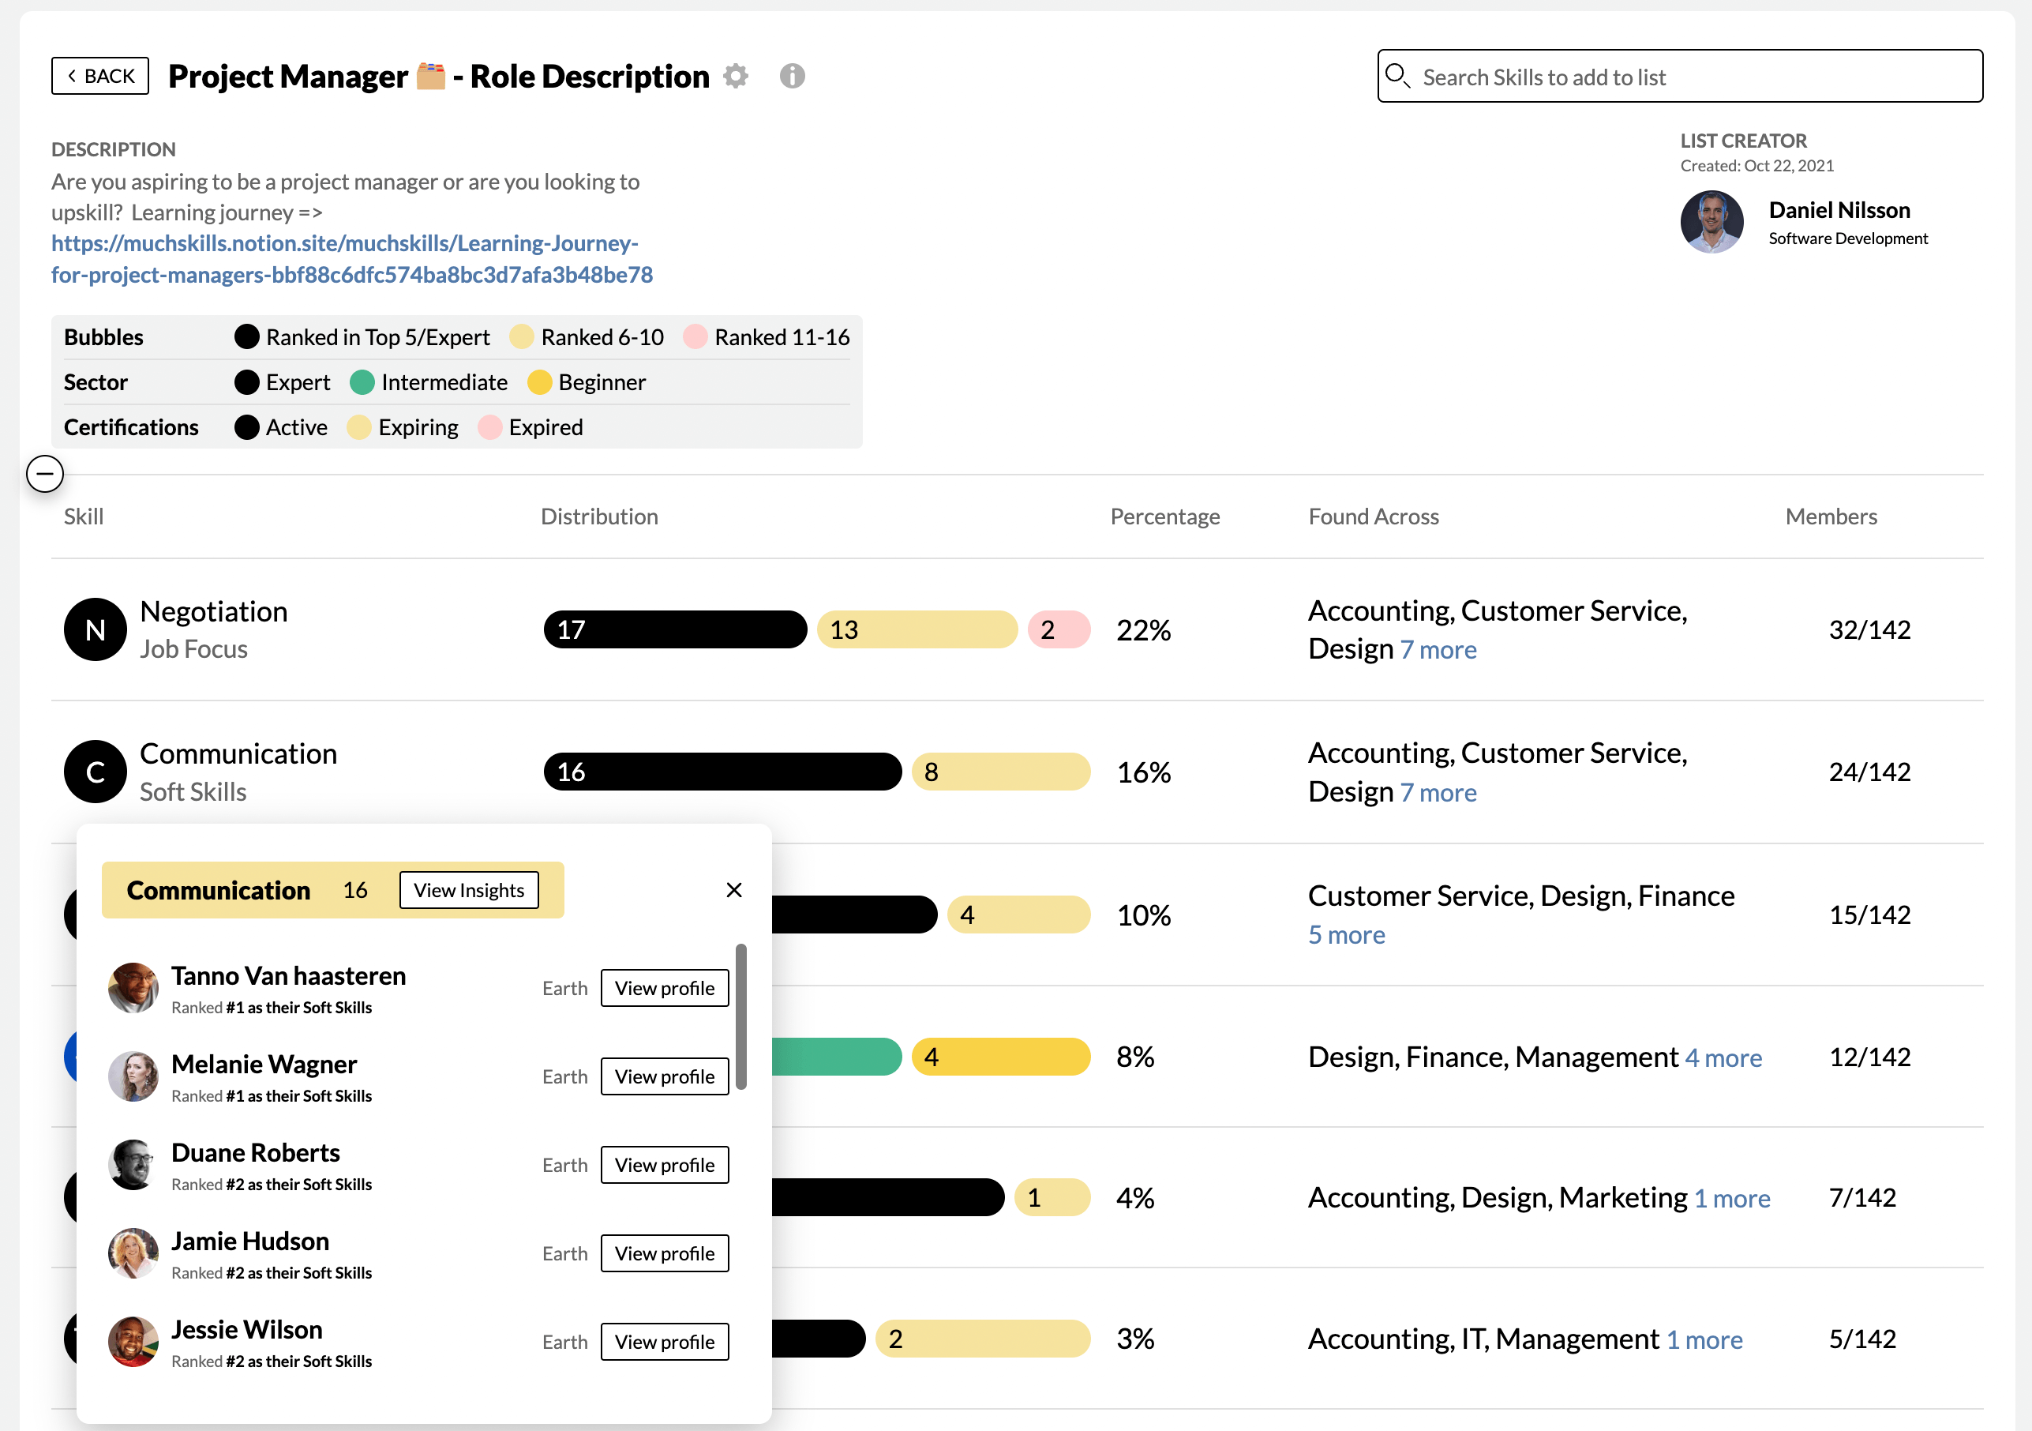
Task: Click the BACK button
Action: 100,76
